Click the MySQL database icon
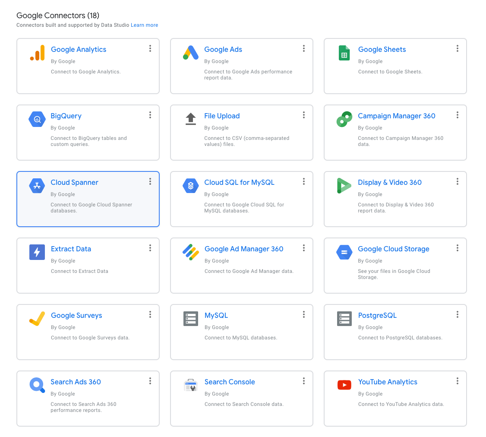 click(191, 319)
